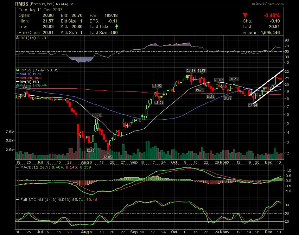
Task: Click the MA(200) 18.58 legend text
Action: [x=31, y=78]
